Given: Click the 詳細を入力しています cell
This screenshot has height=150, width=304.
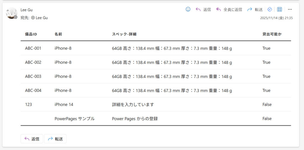Looking at the screenshot, I should pos(133,105).
